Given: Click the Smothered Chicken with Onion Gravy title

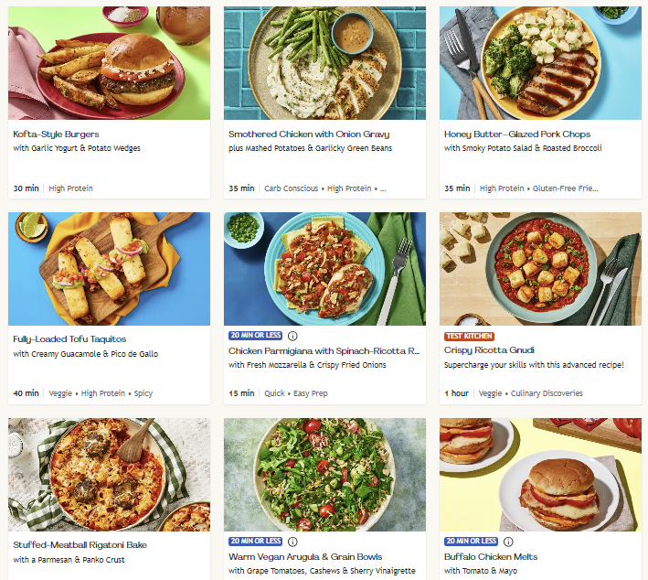Looking at the screenshot, I should click(309, 134).
